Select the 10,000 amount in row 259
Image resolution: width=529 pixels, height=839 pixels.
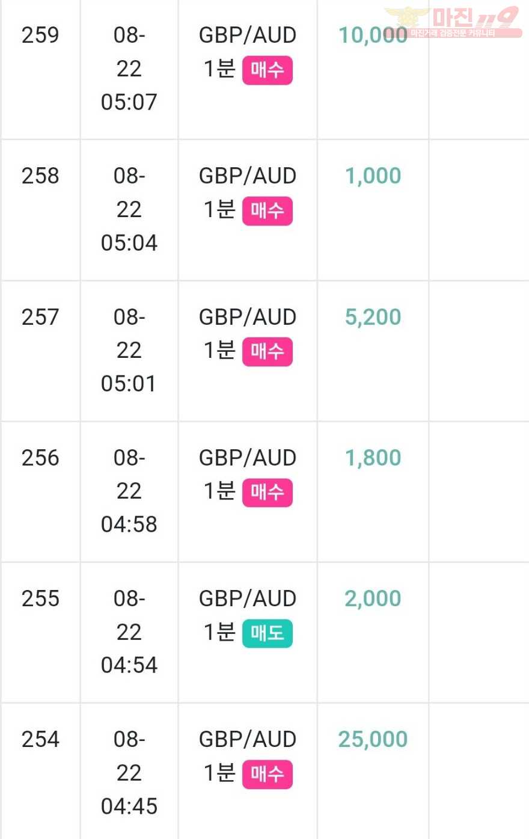(x=373, y=35)
